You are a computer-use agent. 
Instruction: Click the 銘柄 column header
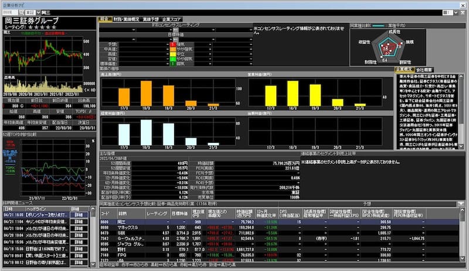(x=130, y=213)
